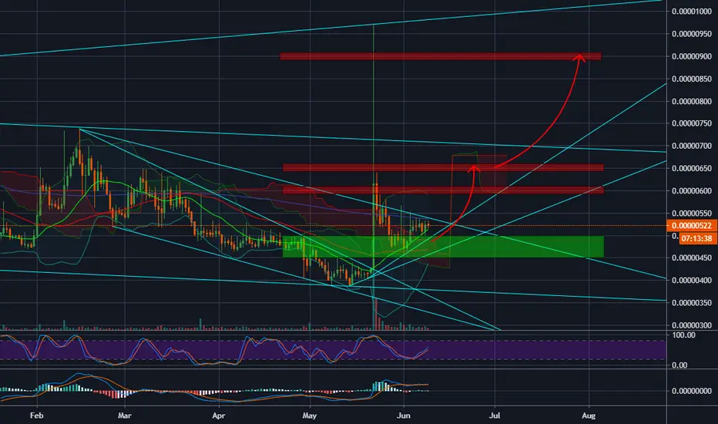Click the 0.00000900 price axis label
Screen dimensions: 718x424
[692, 56]
